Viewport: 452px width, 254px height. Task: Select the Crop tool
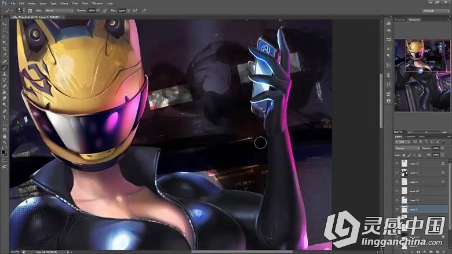(x=4, y=49)
